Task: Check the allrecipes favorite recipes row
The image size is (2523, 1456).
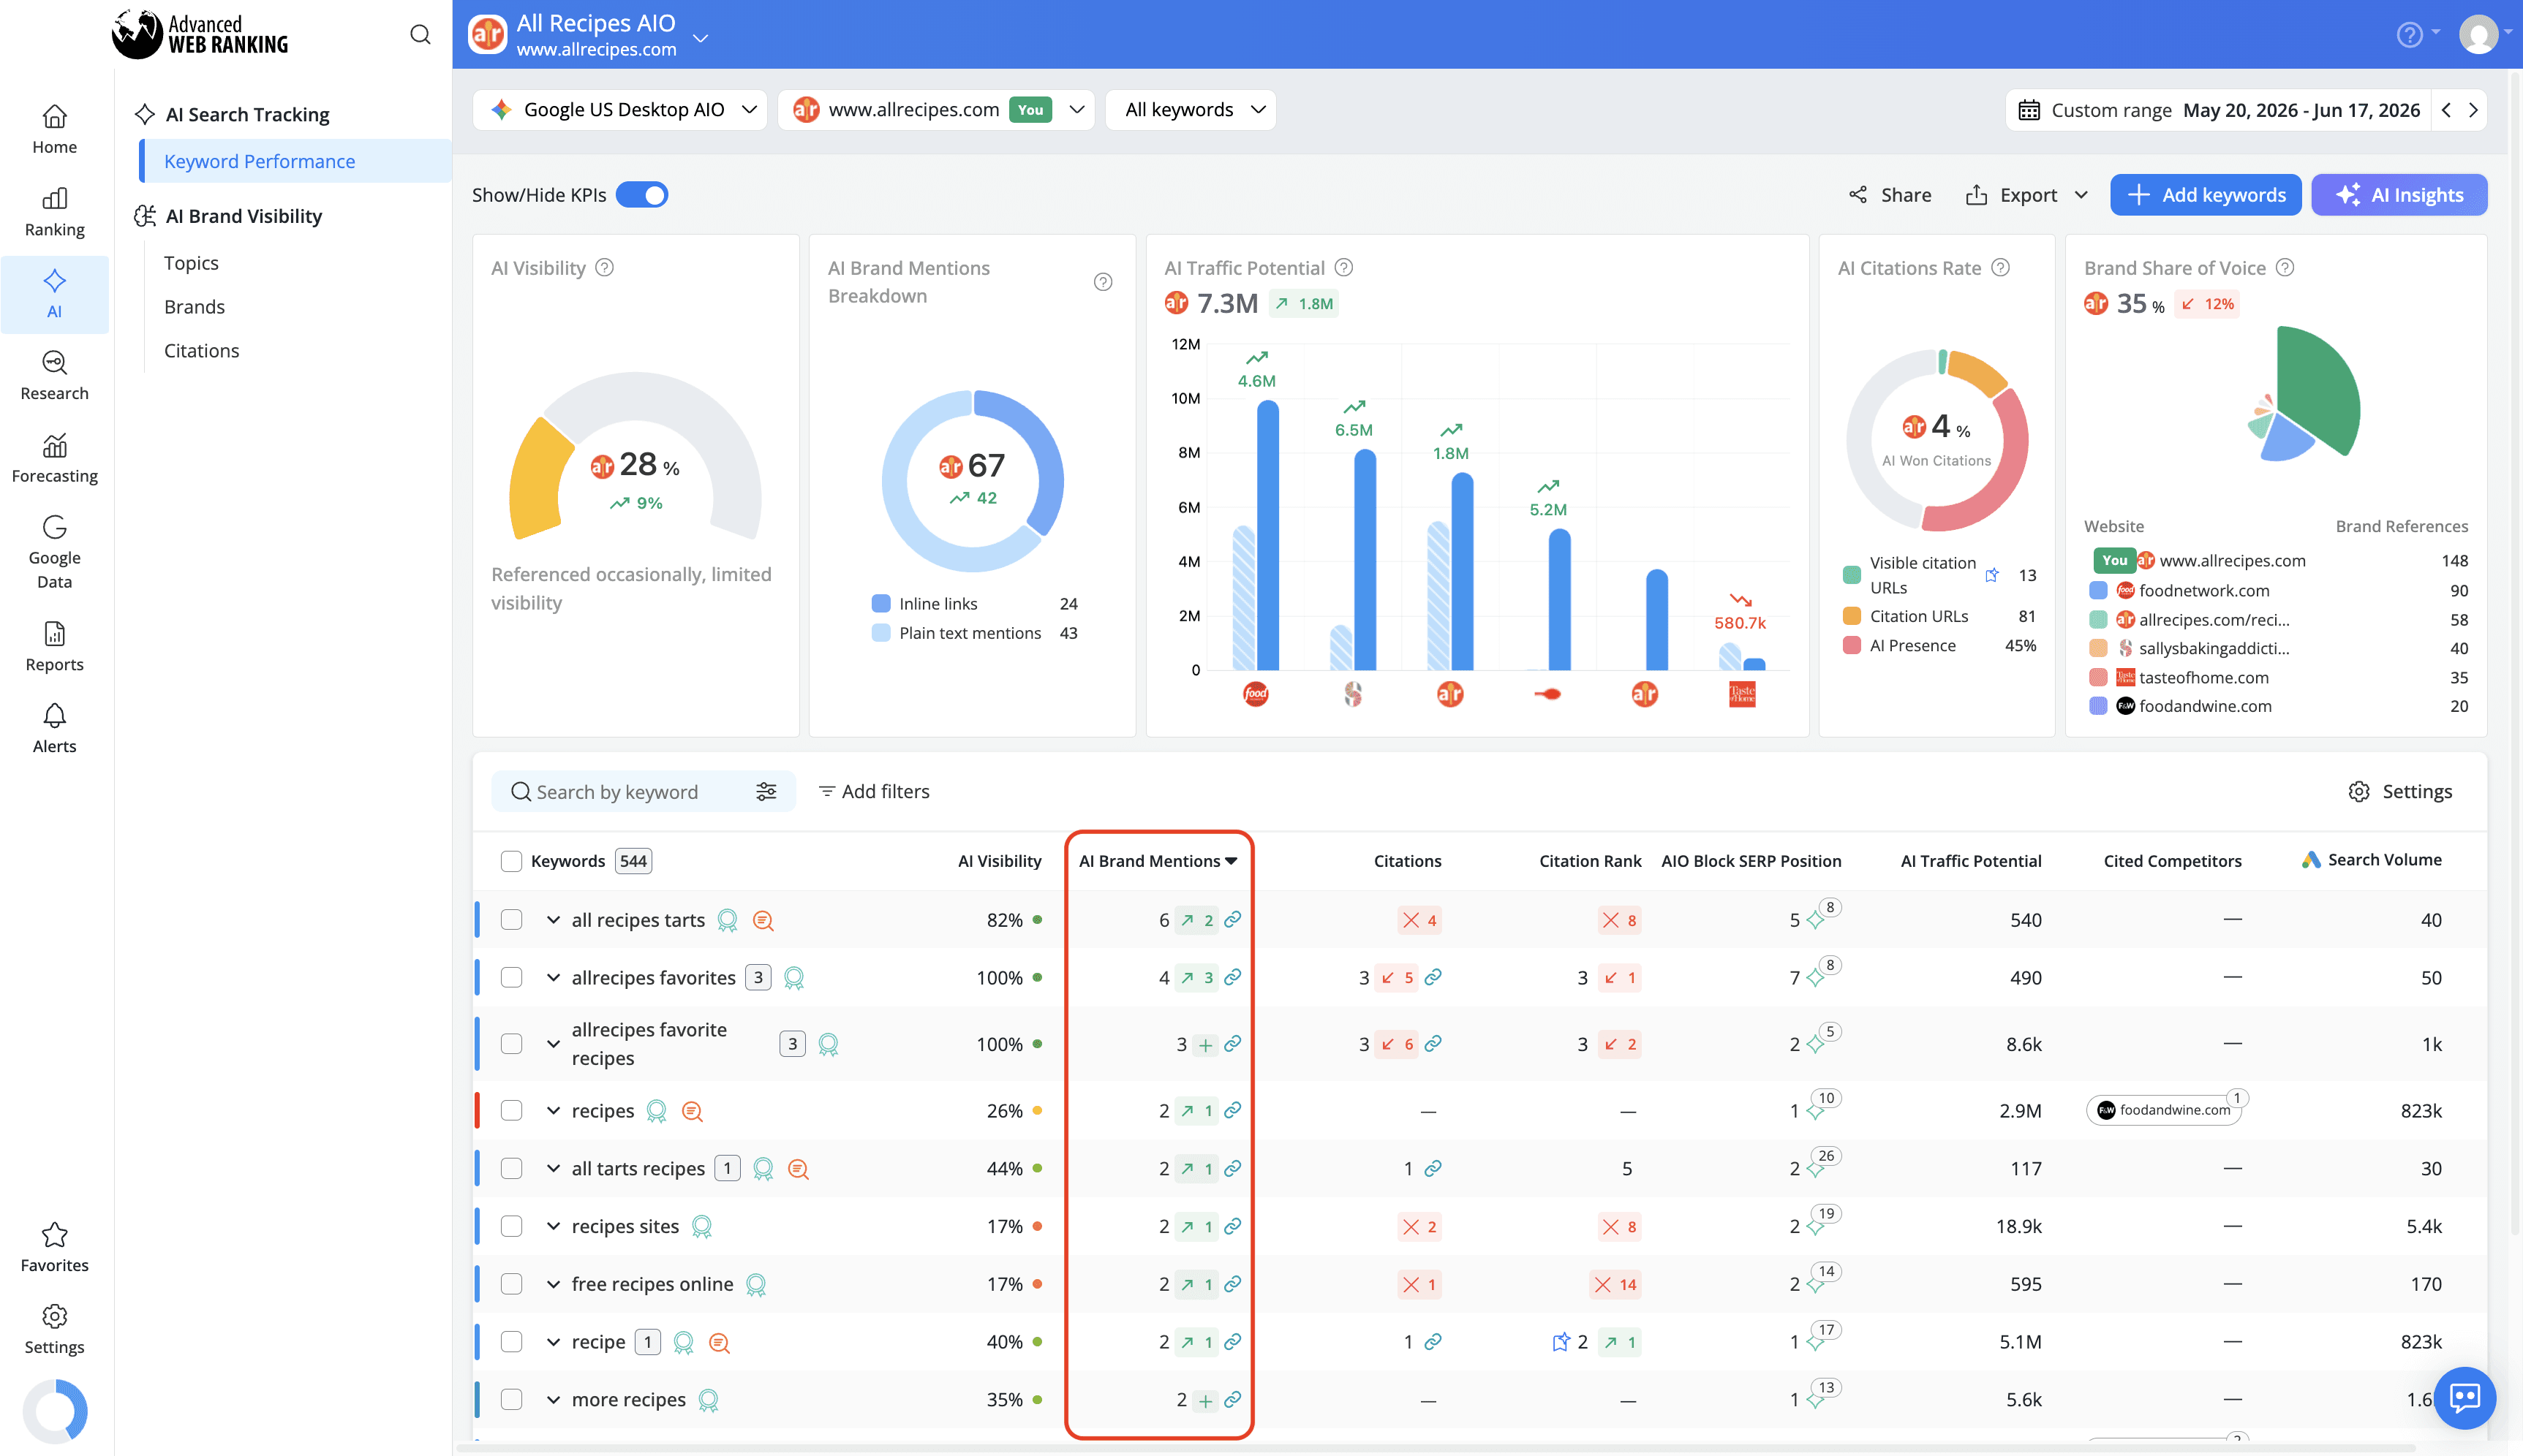Action: point(511,1043)
